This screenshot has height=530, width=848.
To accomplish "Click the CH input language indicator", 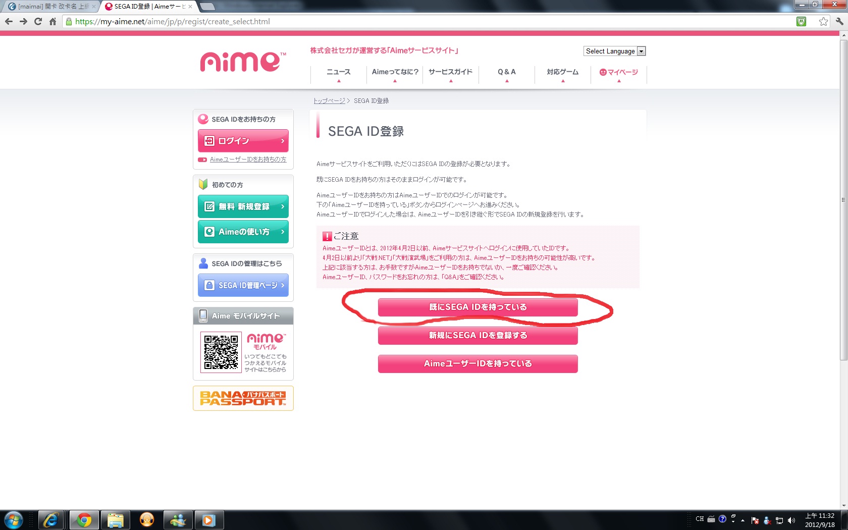I will (x=700, y=519).
